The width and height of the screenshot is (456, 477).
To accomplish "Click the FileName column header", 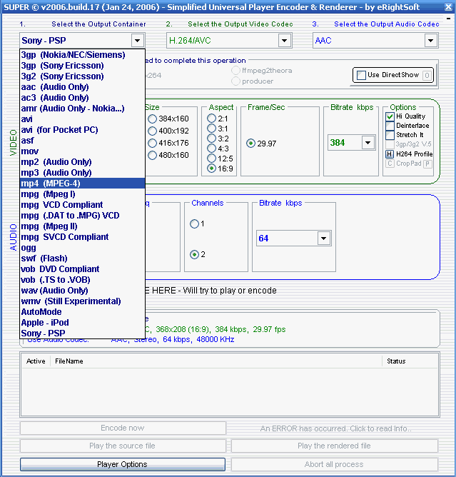I will (x=214, y=361).
